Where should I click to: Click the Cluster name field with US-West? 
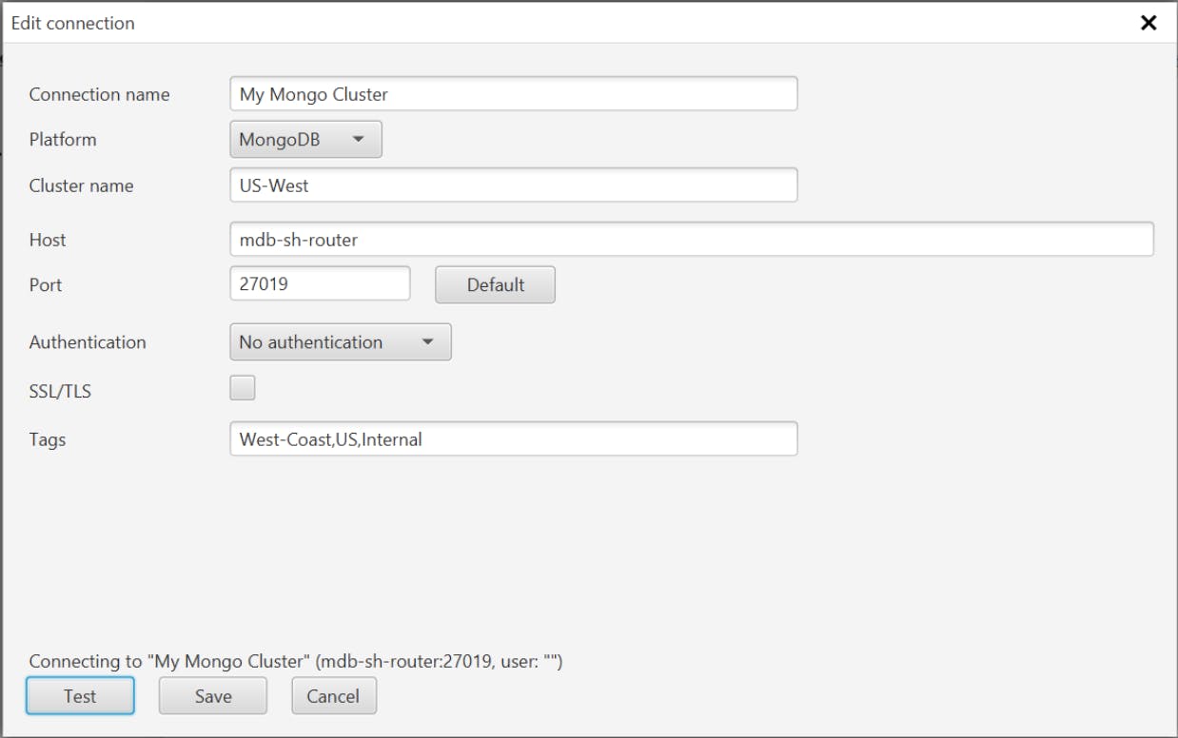pos(513,185)
